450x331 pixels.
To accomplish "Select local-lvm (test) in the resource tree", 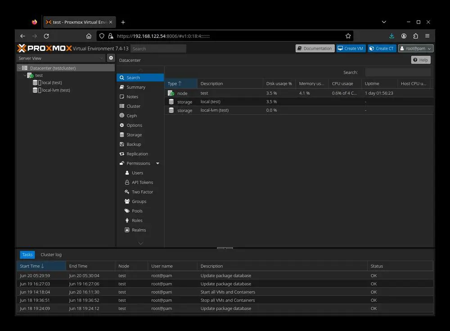I will point(56,90).
